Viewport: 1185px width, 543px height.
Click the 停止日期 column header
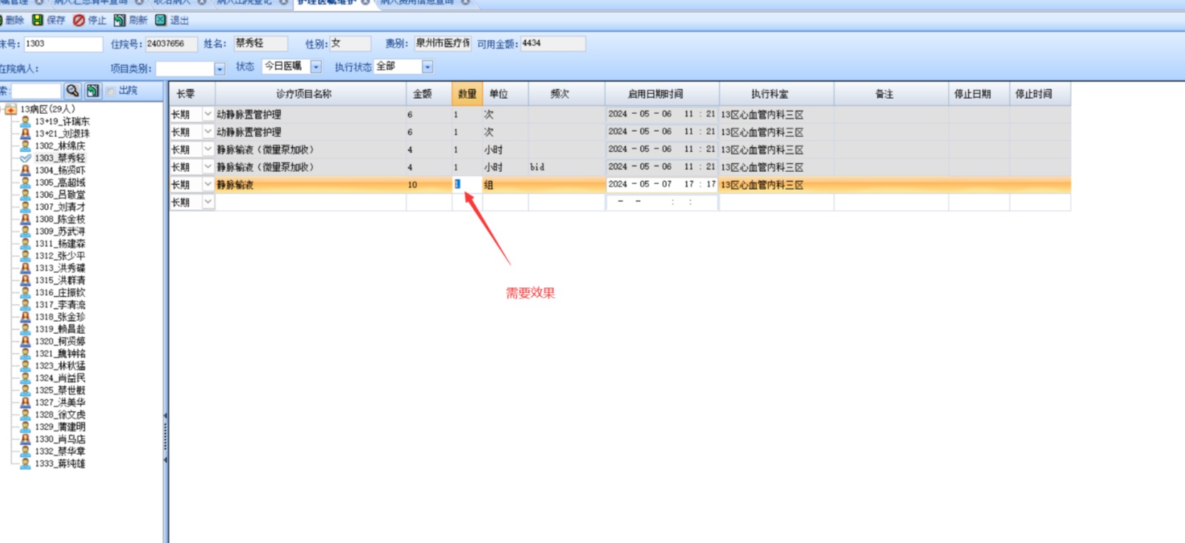click(x=979, y=94)
